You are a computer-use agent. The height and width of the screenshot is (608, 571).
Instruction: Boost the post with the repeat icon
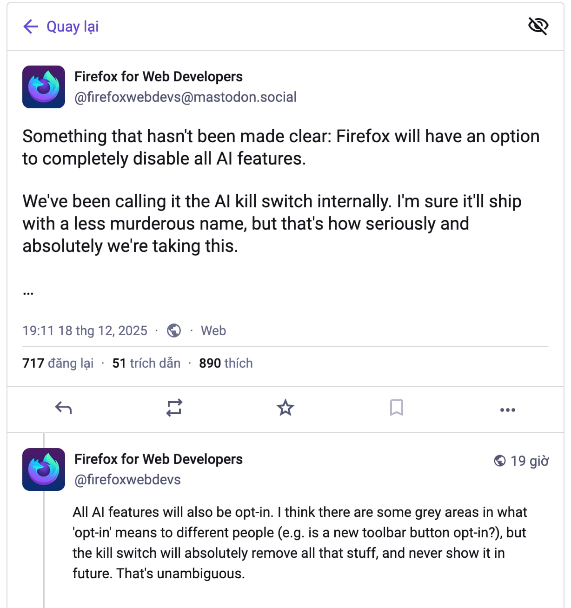174,408
